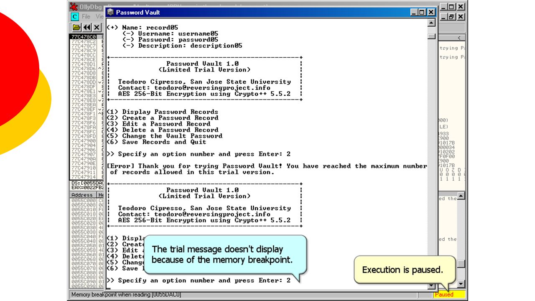
Task: Close the OllyDbg inner CPU window
Action: (460, 17)
